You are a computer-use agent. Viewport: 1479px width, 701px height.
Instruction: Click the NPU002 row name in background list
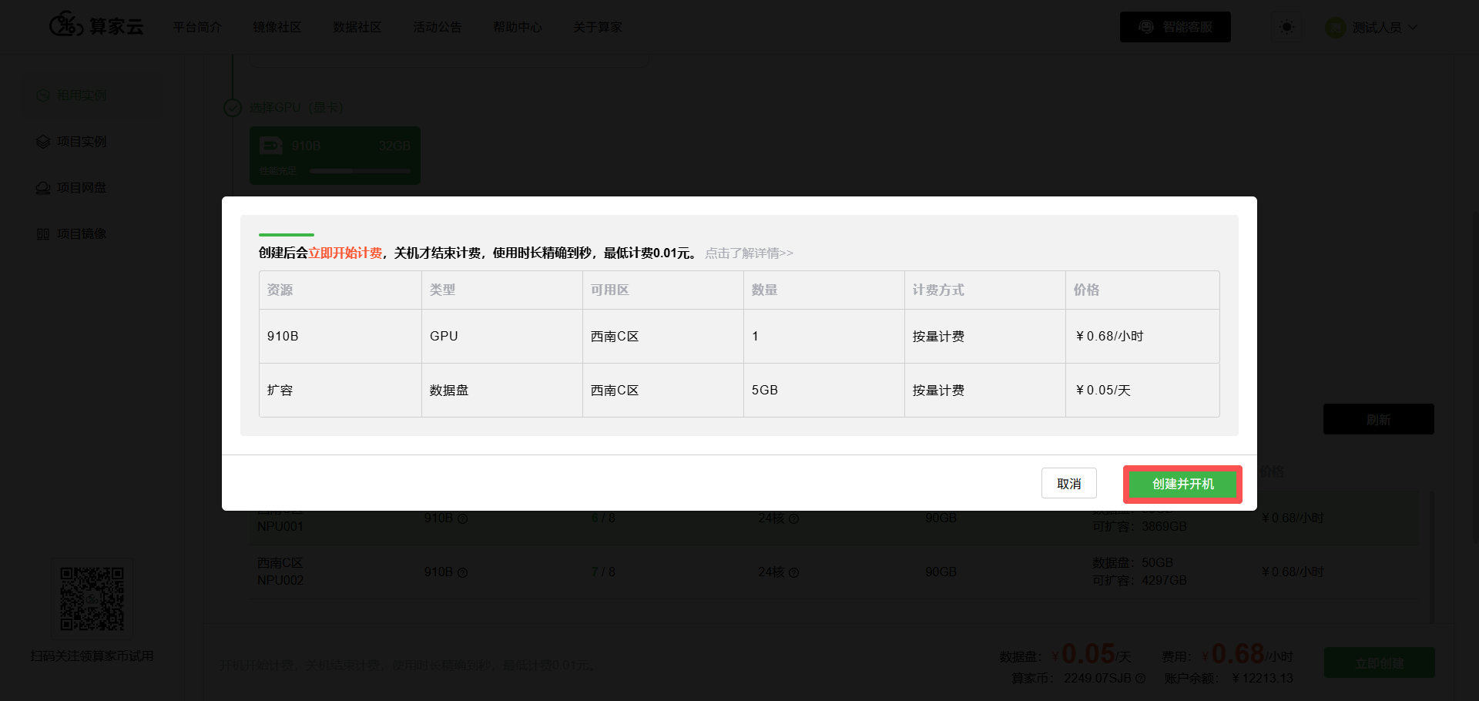click(280, 580)
